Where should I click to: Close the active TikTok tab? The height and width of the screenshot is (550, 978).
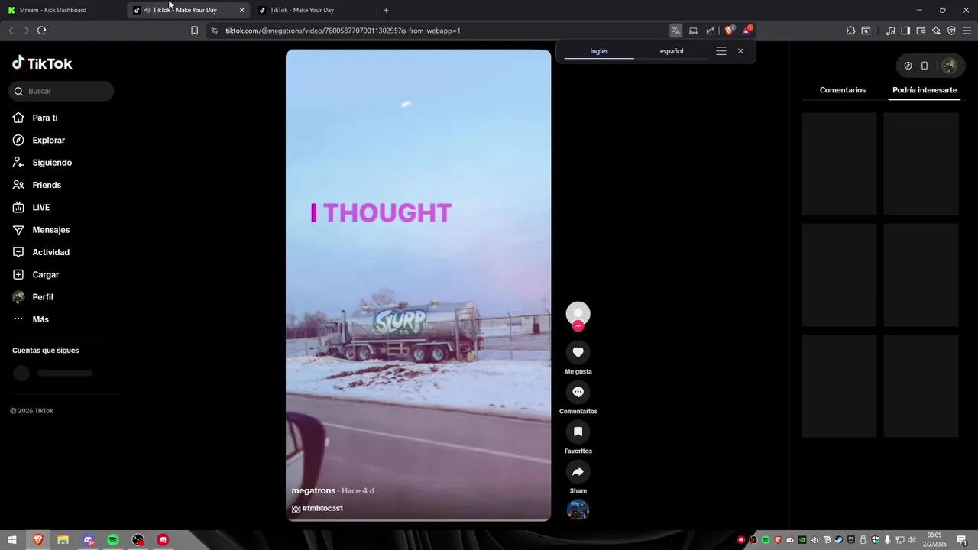coord(241,10)
